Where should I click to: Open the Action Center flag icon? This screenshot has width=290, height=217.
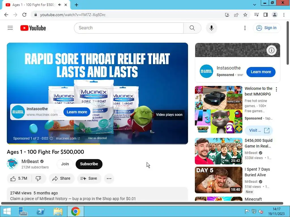pos(247,211)
